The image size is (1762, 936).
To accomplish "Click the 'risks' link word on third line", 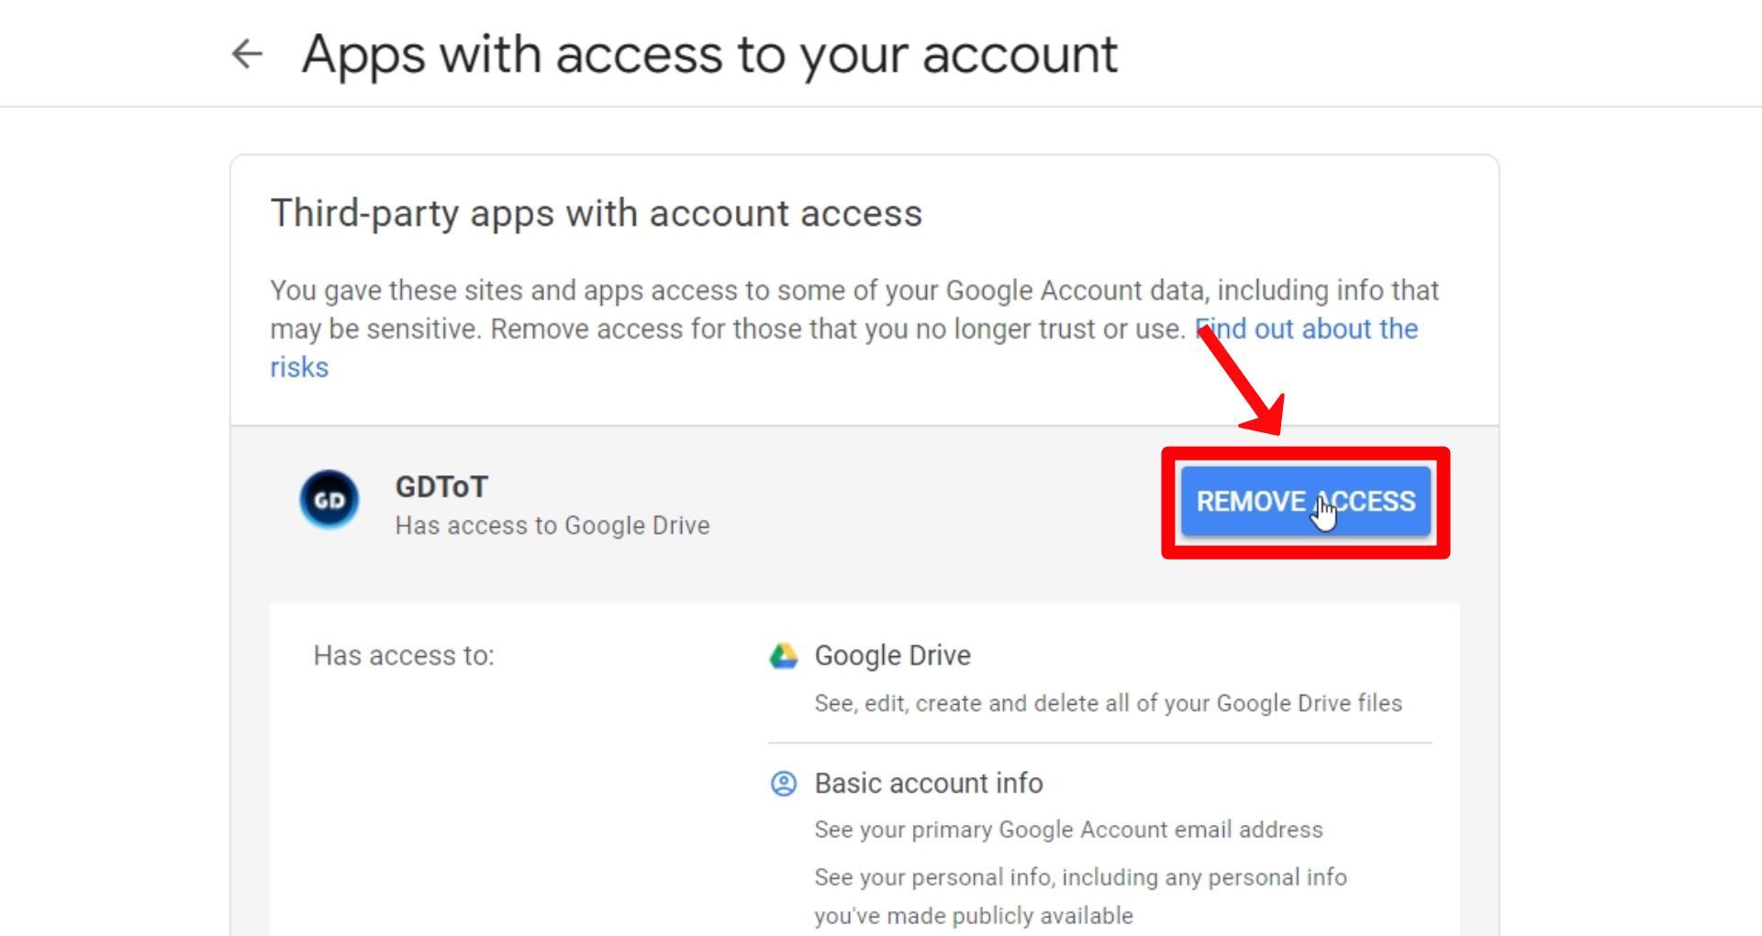I will click(299, 368).
